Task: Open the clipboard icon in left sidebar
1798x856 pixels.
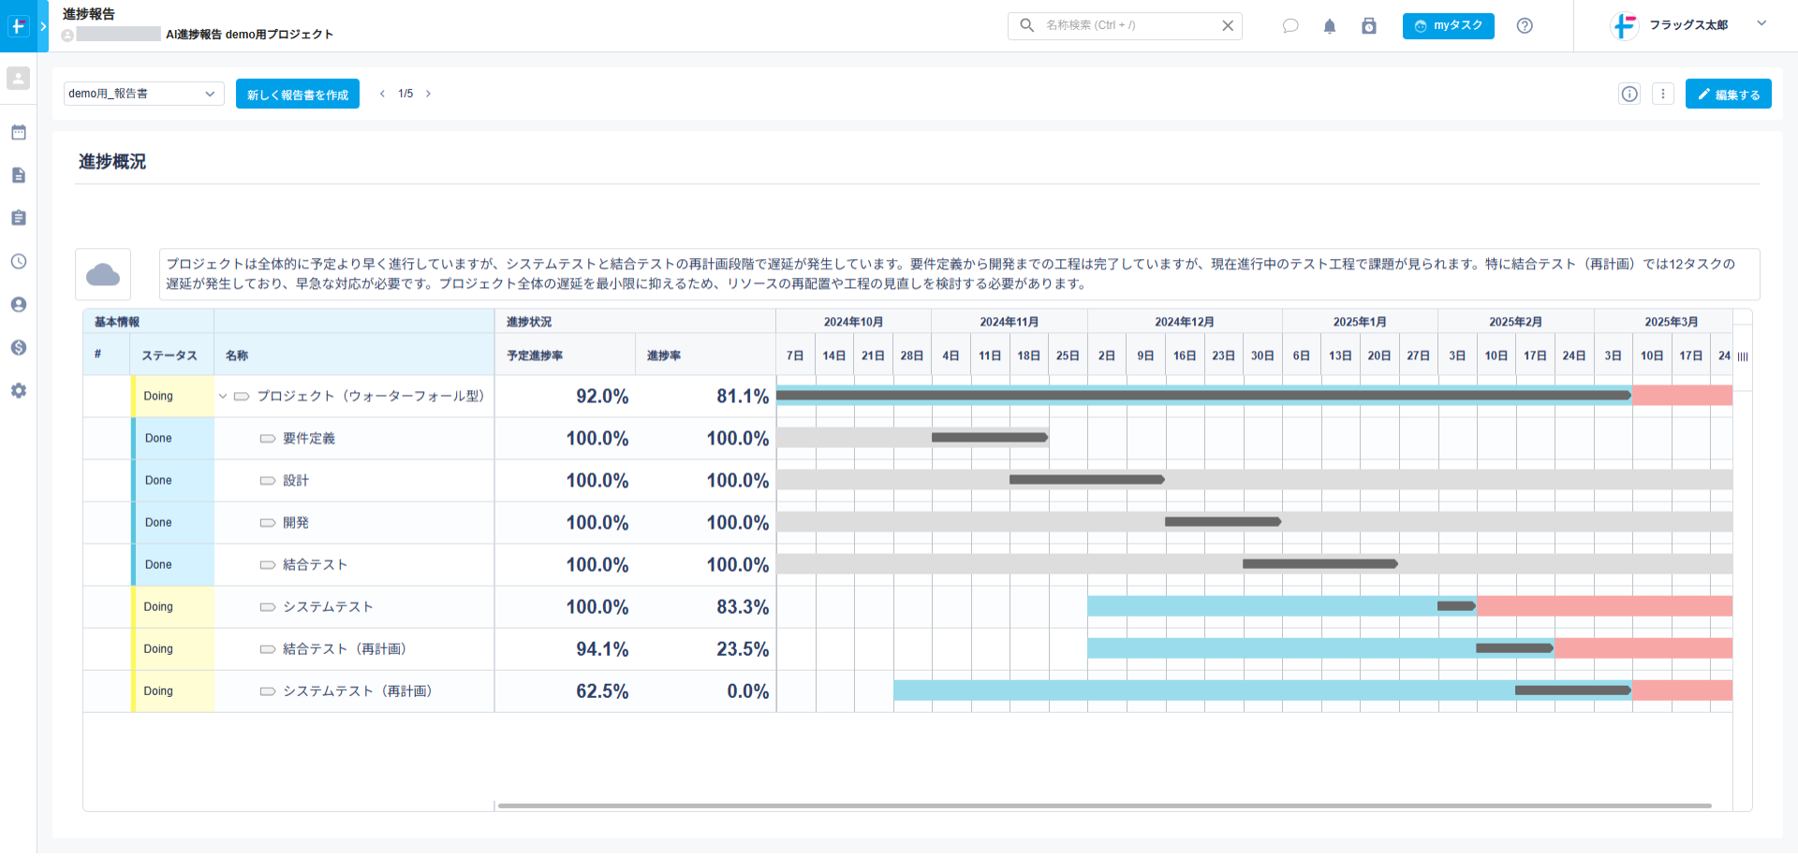Action: coord(18,218)
